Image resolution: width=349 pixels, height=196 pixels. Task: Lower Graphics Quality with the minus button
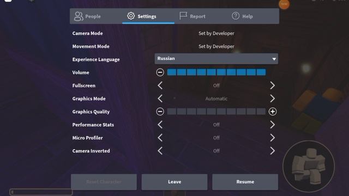click(x=160, y=112)
